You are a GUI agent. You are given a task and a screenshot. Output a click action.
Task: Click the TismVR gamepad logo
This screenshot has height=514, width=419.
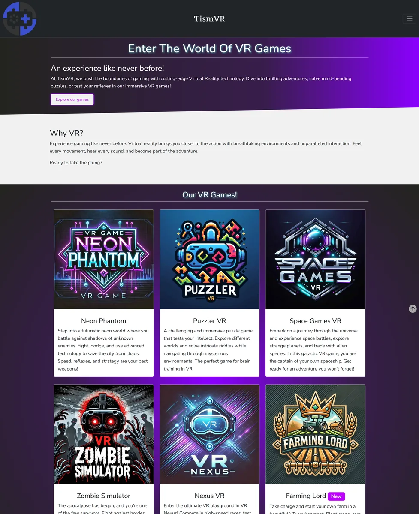[20, 18]
